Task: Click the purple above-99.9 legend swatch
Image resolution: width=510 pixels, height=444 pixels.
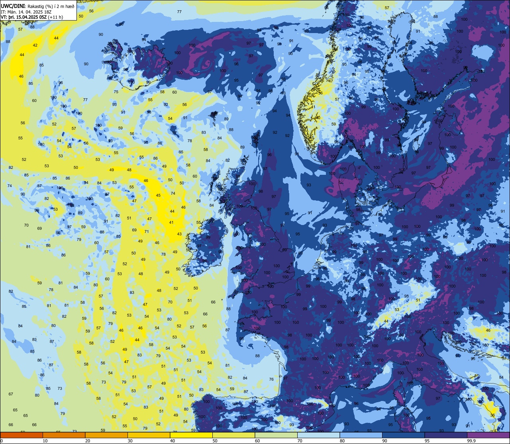Action: point(488,435)
